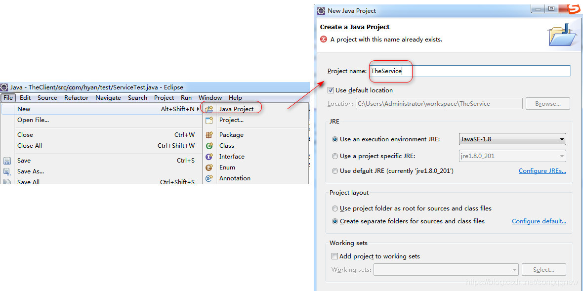The image size is (583, 291).
Task: Click the Eclipse window title icon
Action: tap(4, 87)
